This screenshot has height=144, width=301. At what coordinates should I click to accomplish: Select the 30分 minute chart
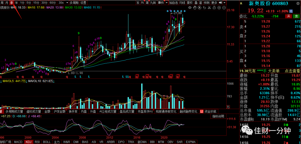tap(44, 3)
